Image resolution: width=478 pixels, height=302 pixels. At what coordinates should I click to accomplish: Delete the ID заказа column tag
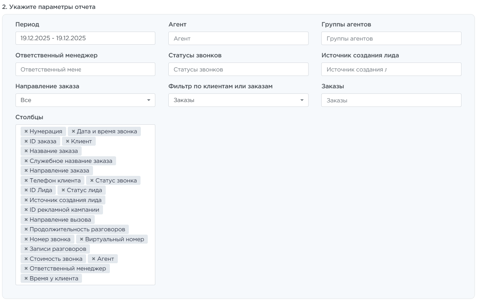pos(26,141)
